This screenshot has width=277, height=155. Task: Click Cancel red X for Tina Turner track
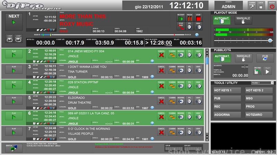tap(161, 71)
